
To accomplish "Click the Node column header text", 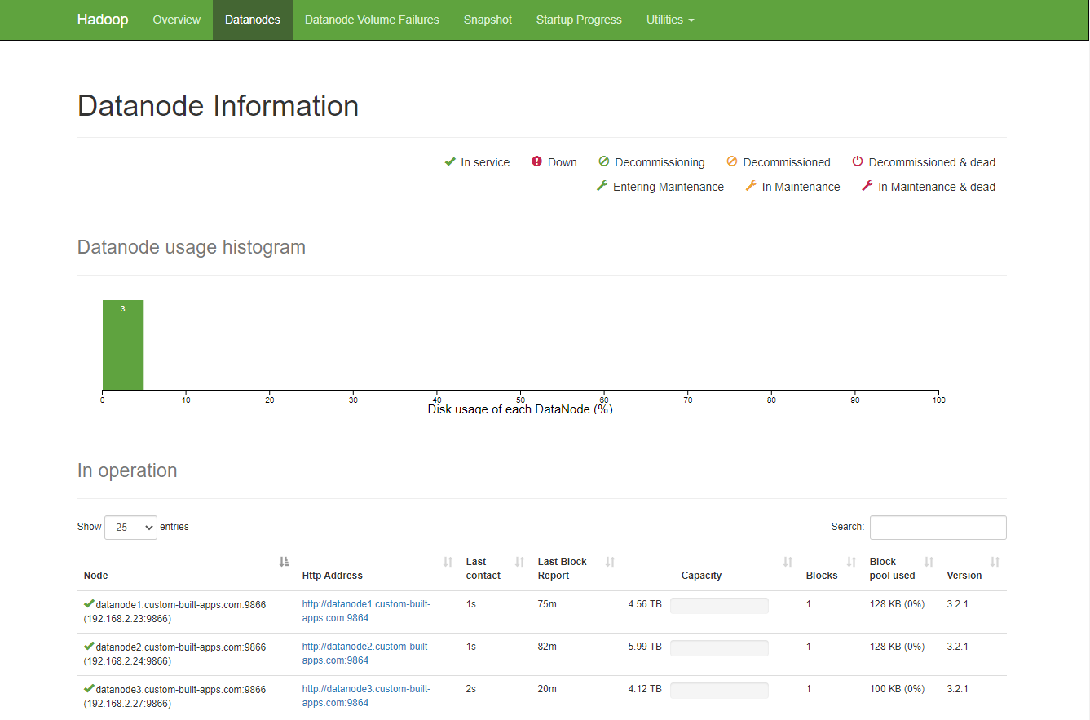I will click(95, 576).
